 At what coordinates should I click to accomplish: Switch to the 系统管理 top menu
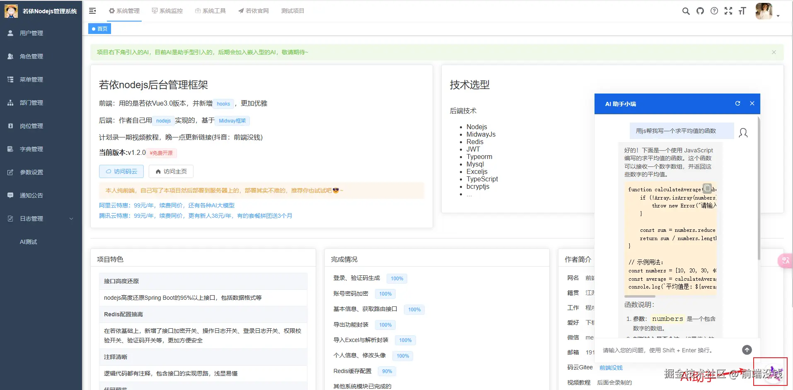(124, 11)
